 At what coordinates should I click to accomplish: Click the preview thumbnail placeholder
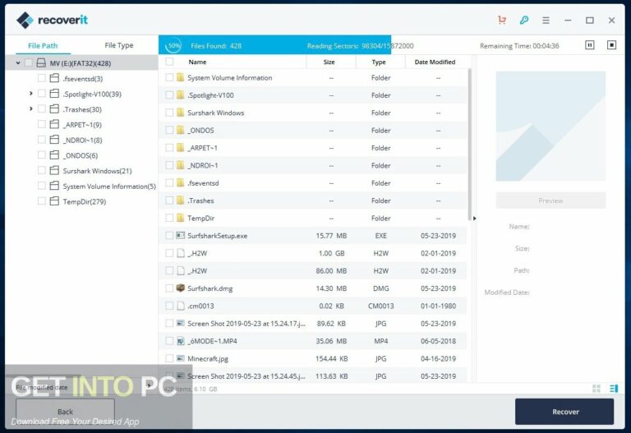tap(550, 126)
